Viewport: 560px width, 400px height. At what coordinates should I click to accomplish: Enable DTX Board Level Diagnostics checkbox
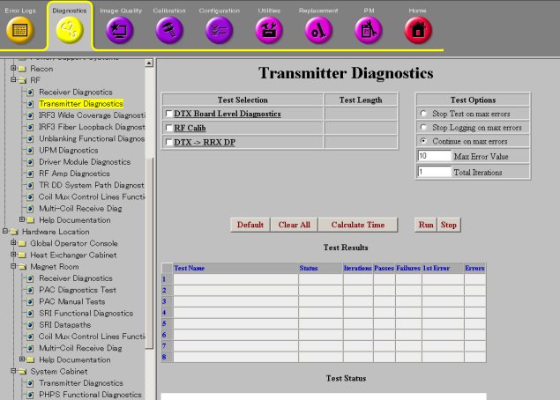(x=169, y=114)
